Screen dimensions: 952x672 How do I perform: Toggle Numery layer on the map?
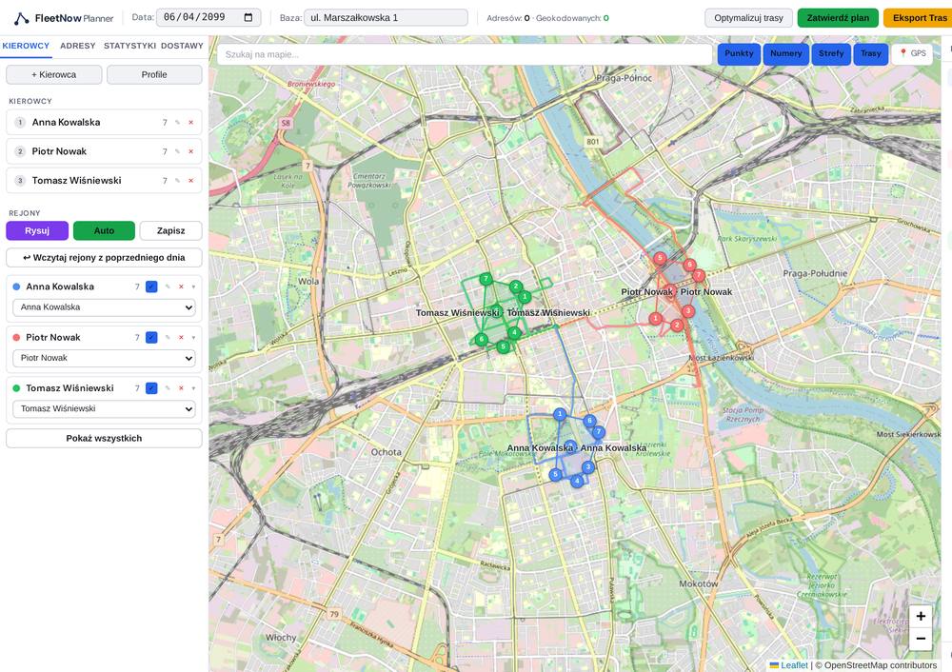click(786, 53)
